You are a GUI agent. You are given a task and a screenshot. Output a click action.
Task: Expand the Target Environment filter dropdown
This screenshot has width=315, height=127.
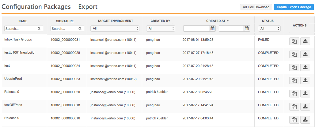(115, 28)
